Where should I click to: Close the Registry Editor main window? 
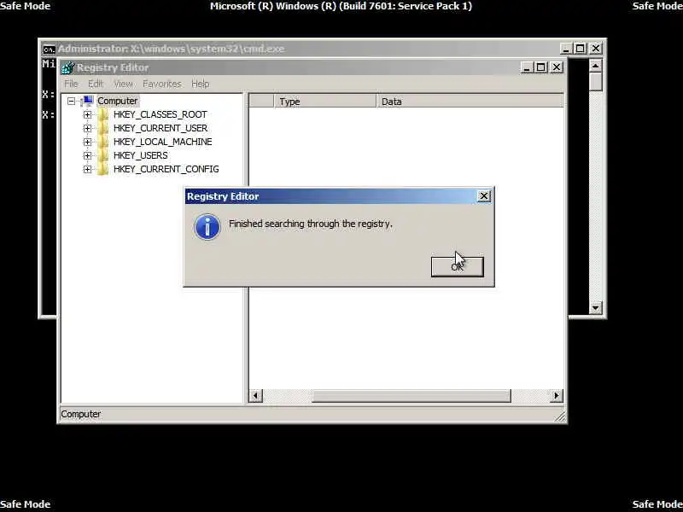coord(557,67)
